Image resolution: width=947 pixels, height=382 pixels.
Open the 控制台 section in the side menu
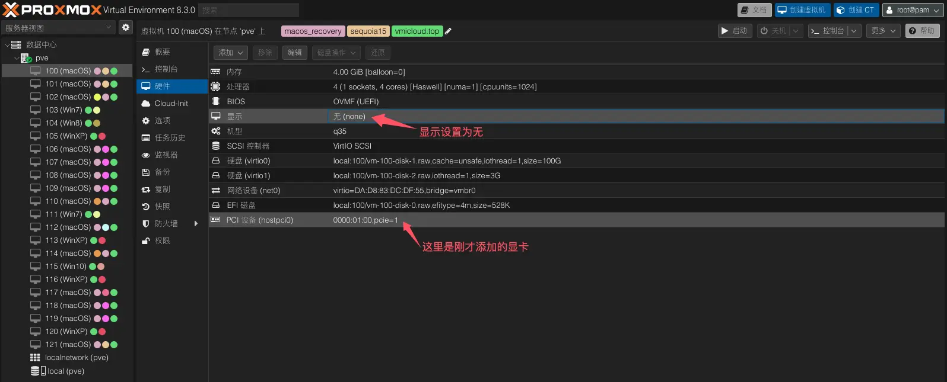coord(172,69)
